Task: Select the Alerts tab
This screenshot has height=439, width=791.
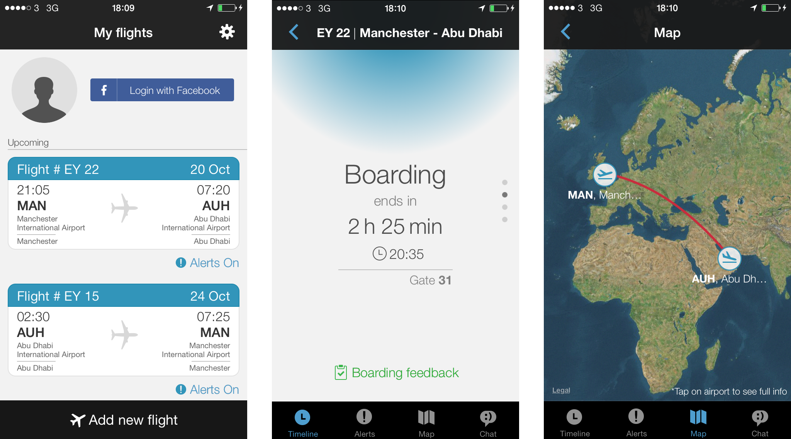Action: point(362,422)
